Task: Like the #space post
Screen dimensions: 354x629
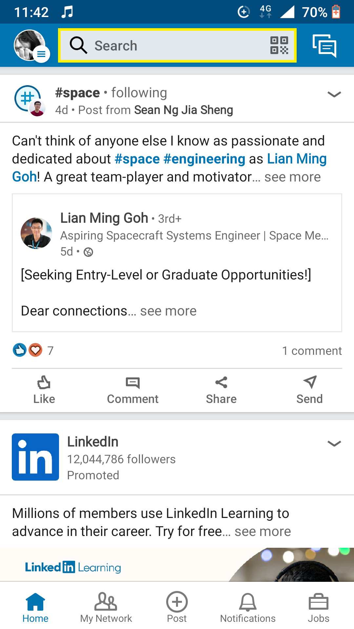Action: coord(44,390)
